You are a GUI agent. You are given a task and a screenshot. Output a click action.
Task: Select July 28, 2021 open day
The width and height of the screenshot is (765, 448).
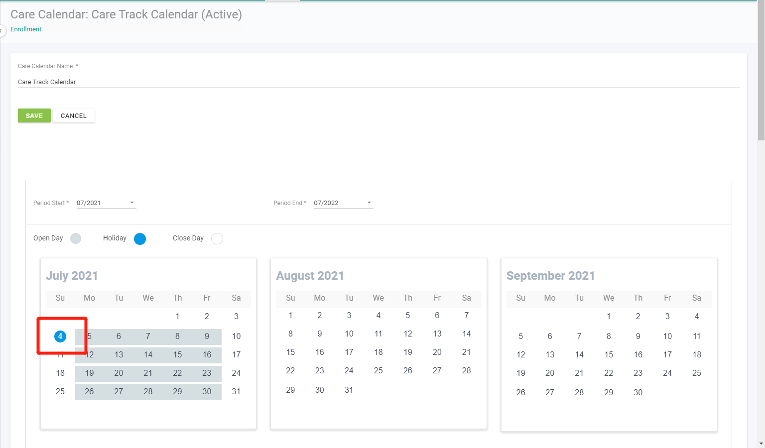[148, 392]
